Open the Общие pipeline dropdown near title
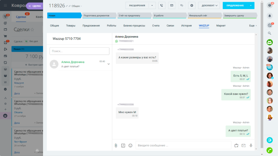The image size is (278, 156). click(x=76, y=6)
